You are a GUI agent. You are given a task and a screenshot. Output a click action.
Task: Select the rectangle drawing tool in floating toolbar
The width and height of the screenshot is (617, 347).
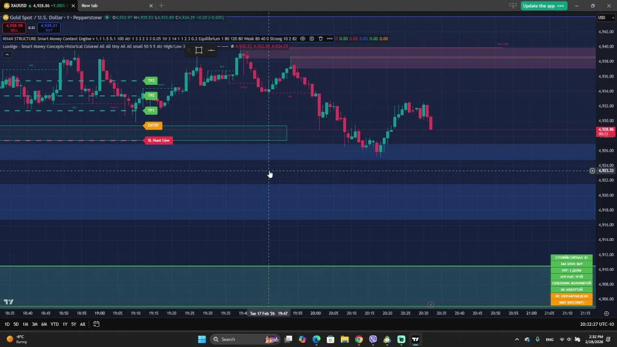[199, 50]
